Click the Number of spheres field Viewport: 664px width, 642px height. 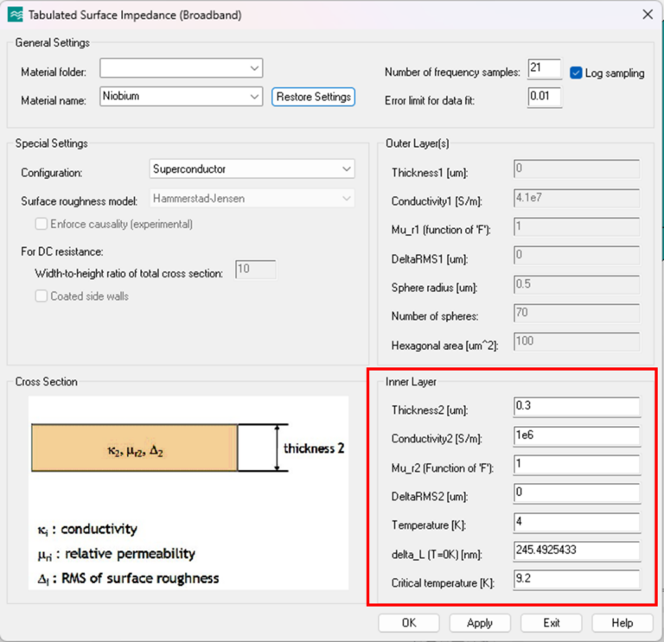[577, 314]
